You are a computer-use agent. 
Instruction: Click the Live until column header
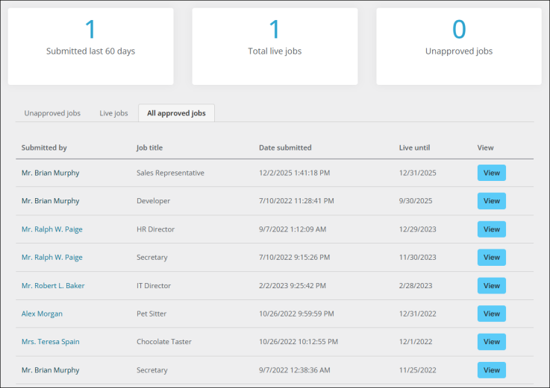[414, 147]
